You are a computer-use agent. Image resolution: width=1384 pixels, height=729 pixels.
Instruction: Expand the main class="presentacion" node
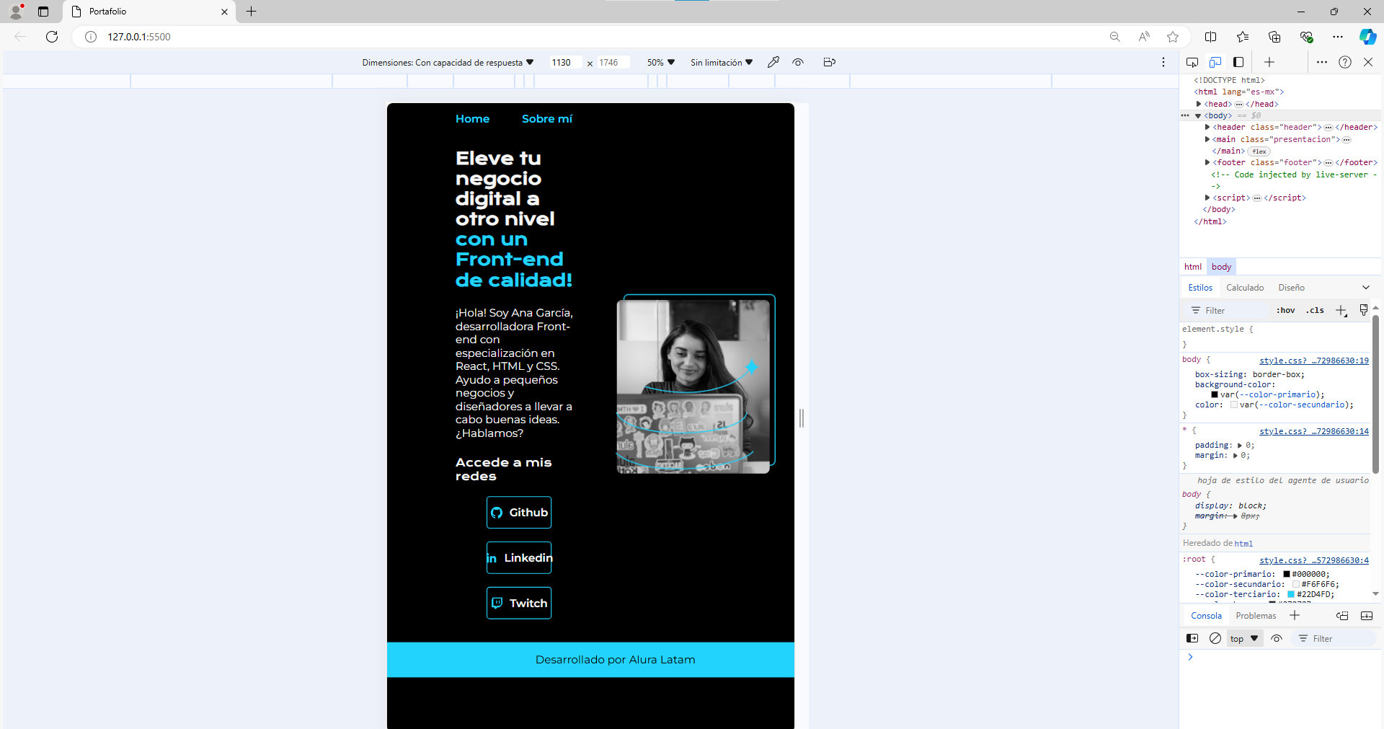1207,139
